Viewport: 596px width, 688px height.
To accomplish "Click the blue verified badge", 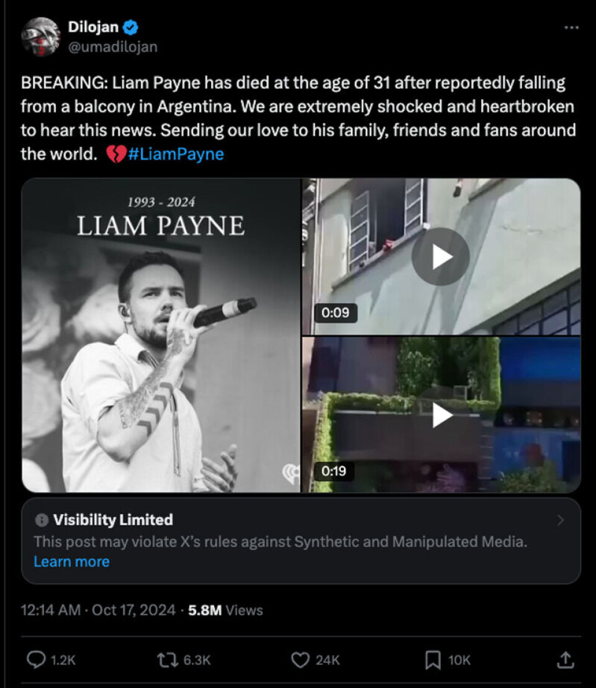I will 130,27.
